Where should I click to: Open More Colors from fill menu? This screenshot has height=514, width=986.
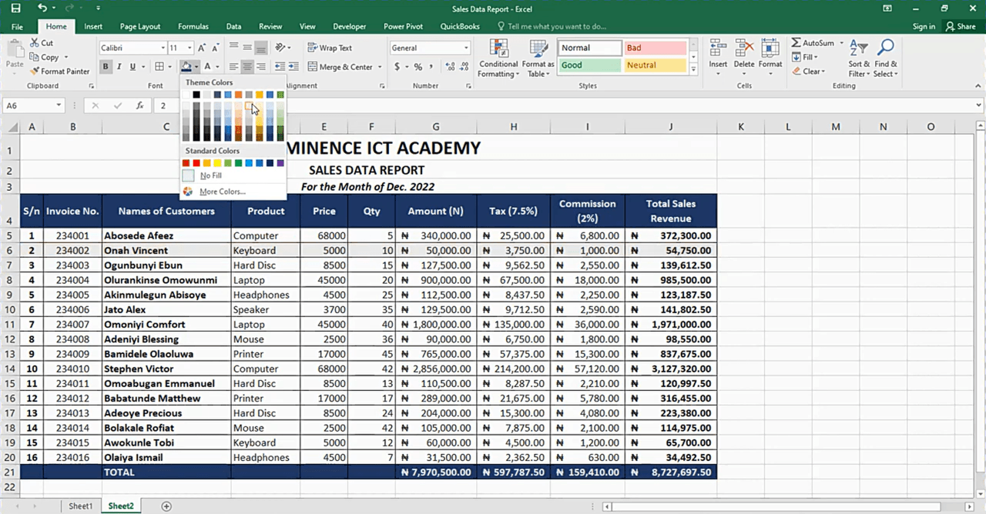[x=233, y=191]
